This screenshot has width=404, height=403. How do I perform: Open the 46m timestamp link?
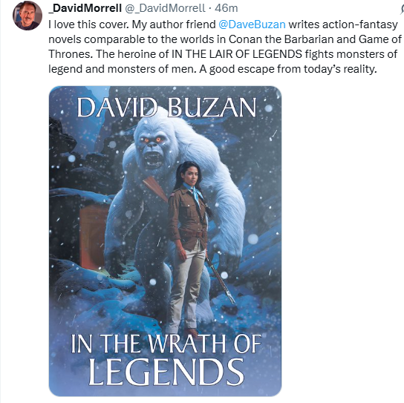coord(226,8)
